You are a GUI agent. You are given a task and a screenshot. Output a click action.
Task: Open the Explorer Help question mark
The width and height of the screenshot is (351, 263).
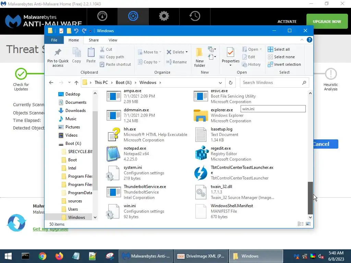[x=310, y=40]
